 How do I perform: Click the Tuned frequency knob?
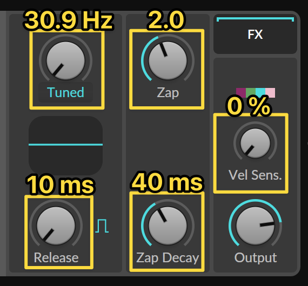(x=65, y=60)
